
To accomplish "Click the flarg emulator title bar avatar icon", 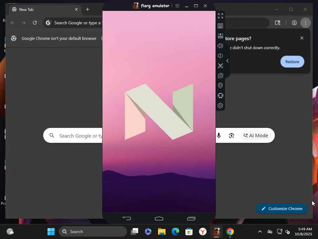I will 136,6.
